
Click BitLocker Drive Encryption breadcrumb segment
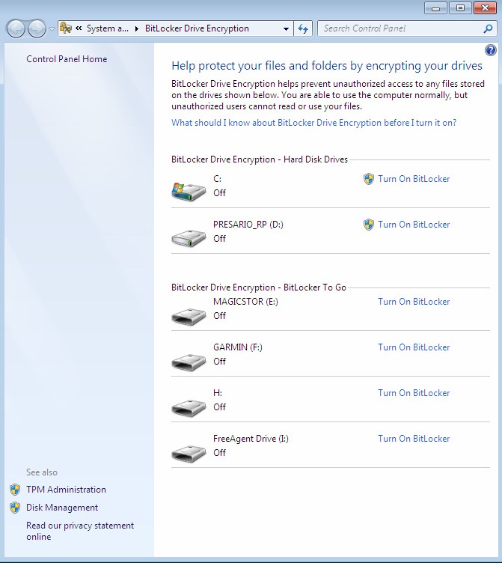(197, 28)
